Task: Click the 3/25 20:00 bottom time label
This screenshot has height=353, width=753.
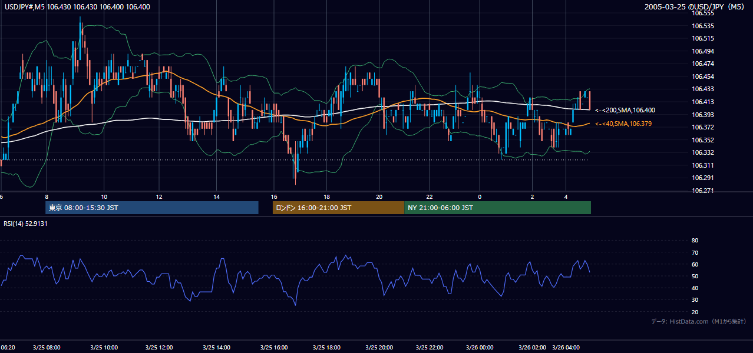Action: point(379,347)
